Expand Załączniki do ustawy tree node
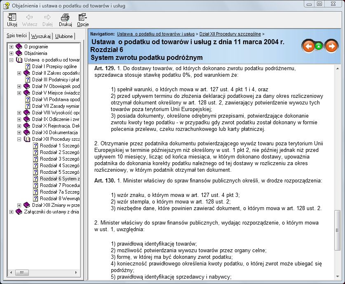 pyautogui.click(x=11, y=212)
